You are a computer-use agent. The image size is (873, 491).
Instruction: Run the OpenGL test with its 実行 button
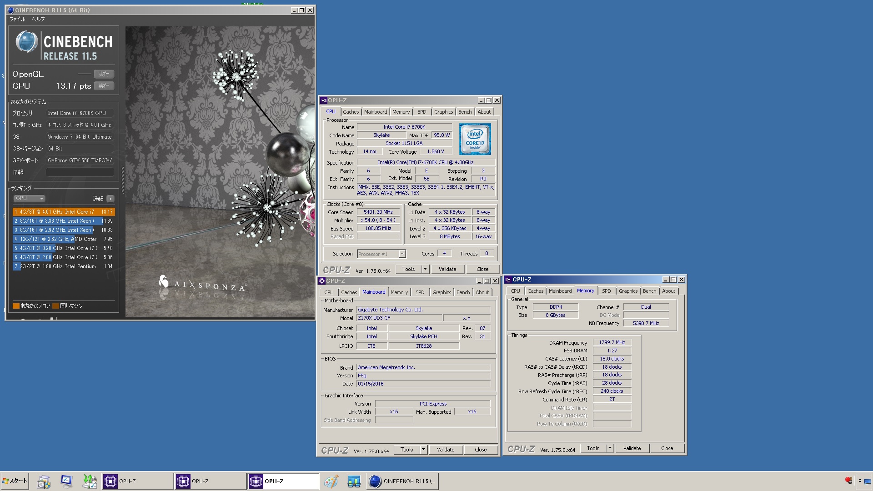(104, 74)
